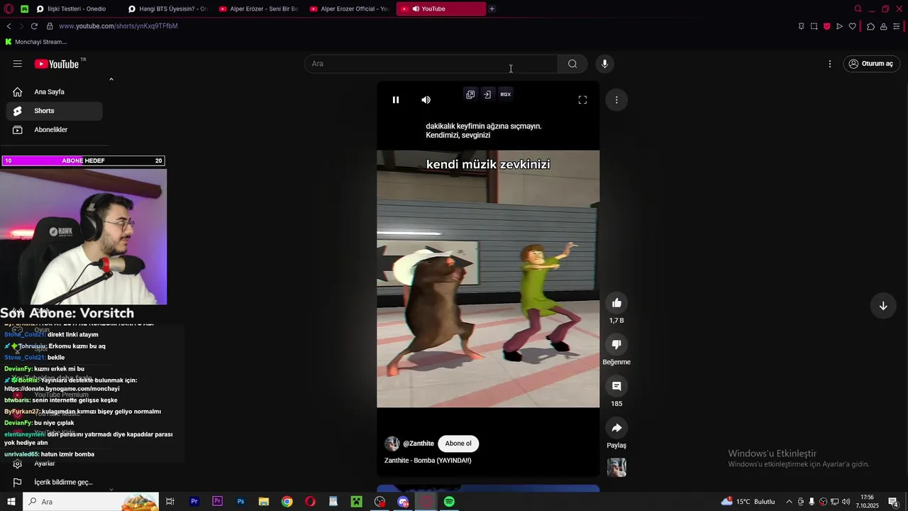Open Opera browser menu icon
The height and width of the screenshot is (511, 908).
pyautogui.click(x=8, y=9)
